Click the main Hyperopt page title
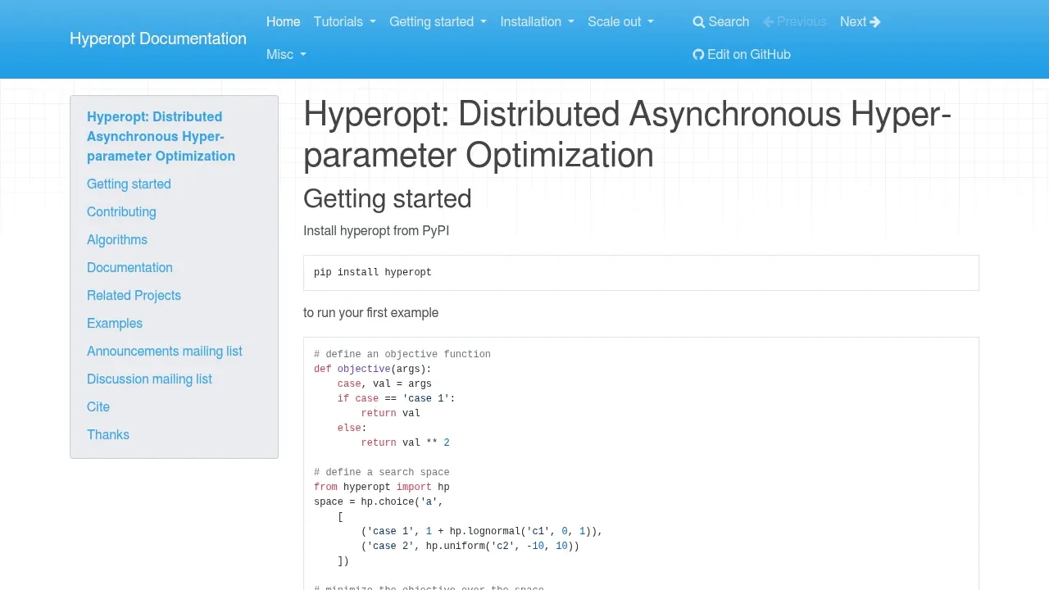 click(x=628, y=135)
